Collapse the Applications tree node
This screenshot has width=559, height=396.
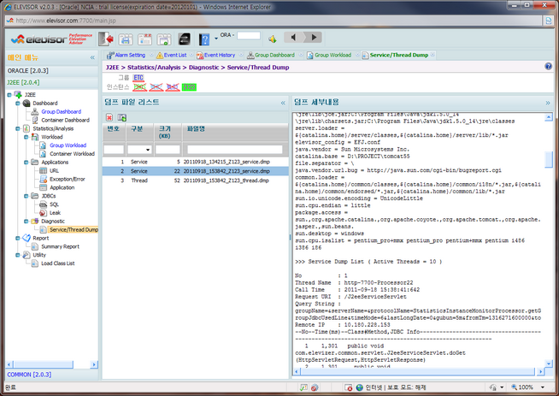[26, 163]
